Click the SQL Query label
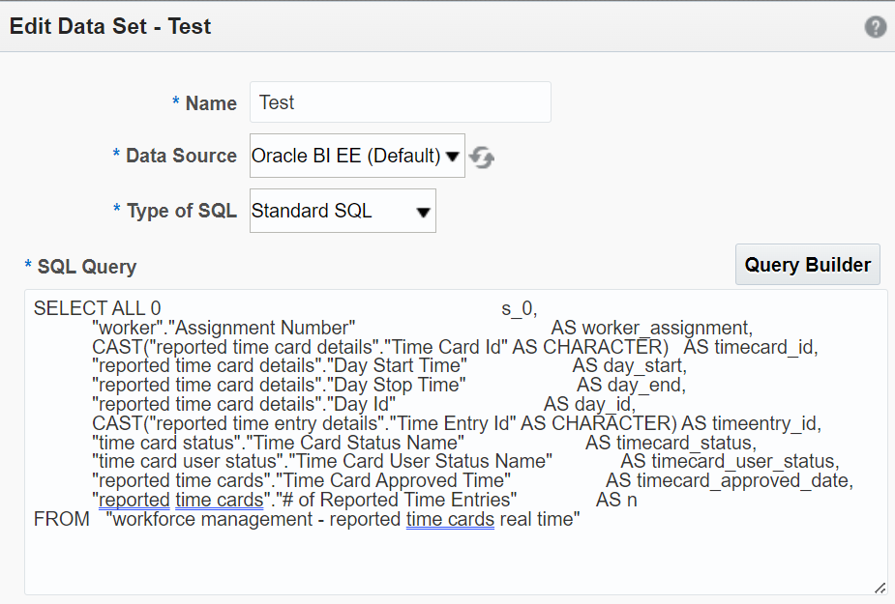The height and width of the screenshot is (604, 895). click(x=86, y=267)
